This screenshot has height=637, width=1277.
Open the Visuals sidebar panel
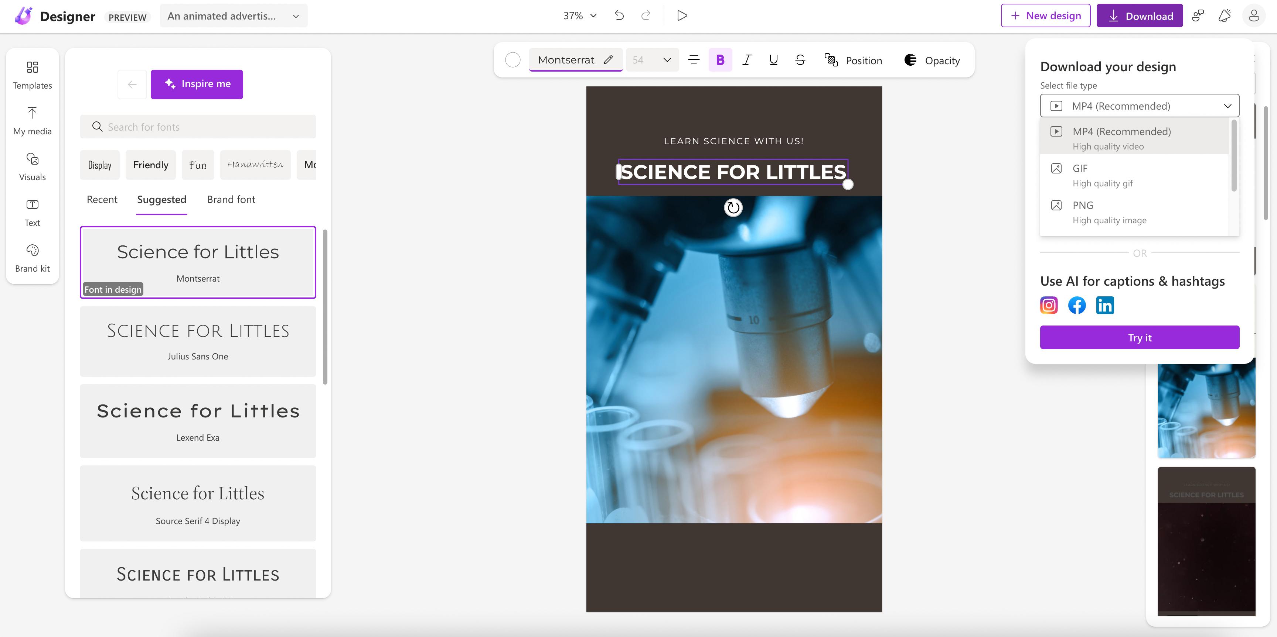point(32,166)
